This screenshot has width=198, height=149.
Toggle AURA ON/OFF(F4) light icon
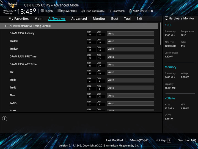pos(130,11)
